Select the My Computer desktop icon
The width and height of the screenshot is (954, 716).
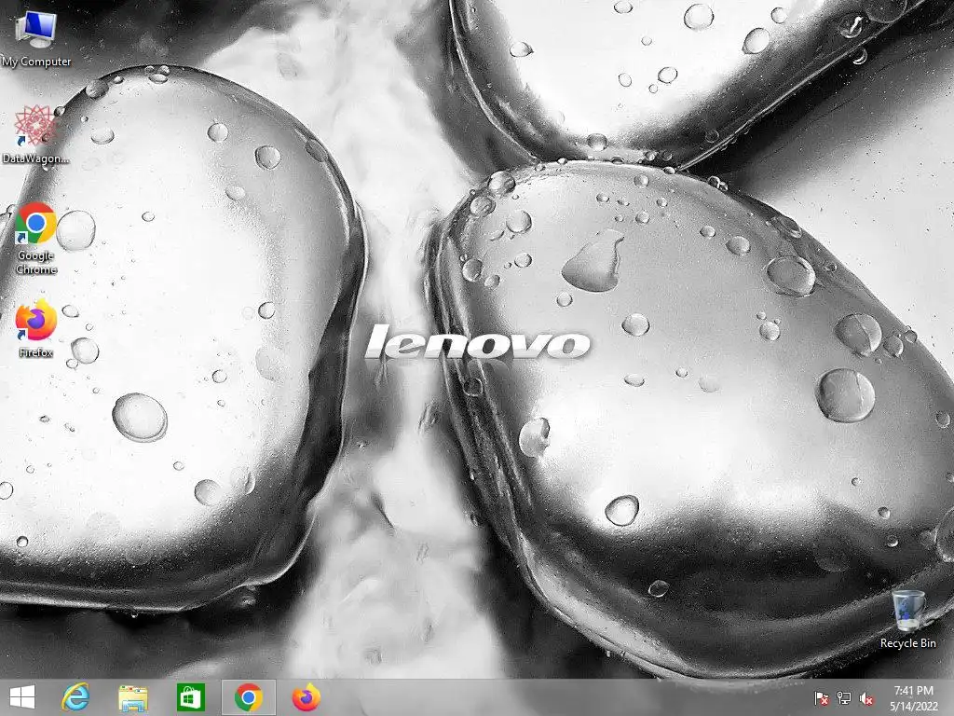click(36, 39)
